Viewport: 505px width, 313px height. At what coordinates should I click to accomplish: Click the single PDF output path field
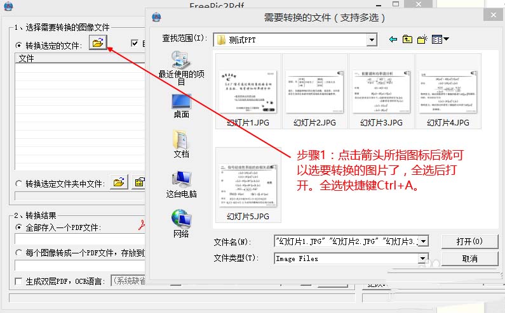point(80,239)
